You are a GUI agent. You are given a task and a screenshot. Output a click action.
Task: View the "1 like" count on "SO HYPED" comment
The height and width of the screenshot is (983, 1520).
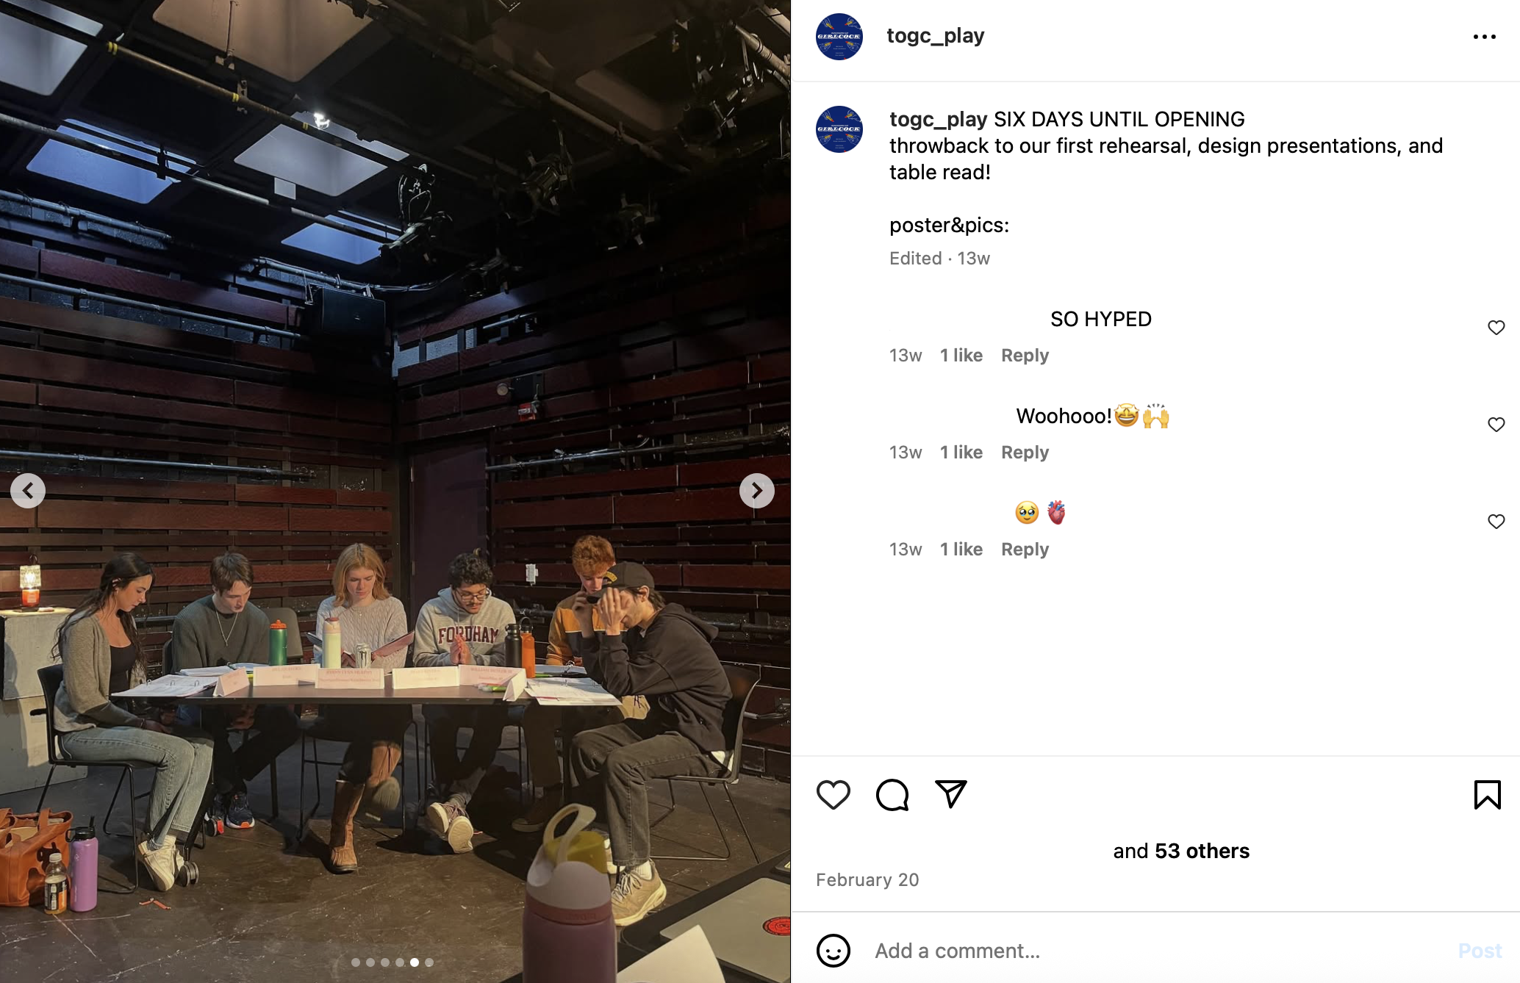click(x=961, y=356)
